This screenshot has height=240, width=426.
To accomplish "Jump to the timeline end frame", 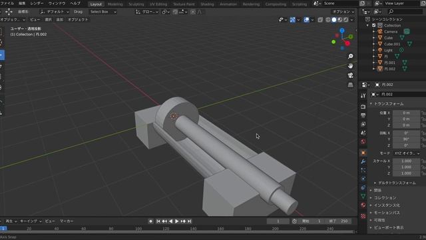I will [x=190, y=221].
